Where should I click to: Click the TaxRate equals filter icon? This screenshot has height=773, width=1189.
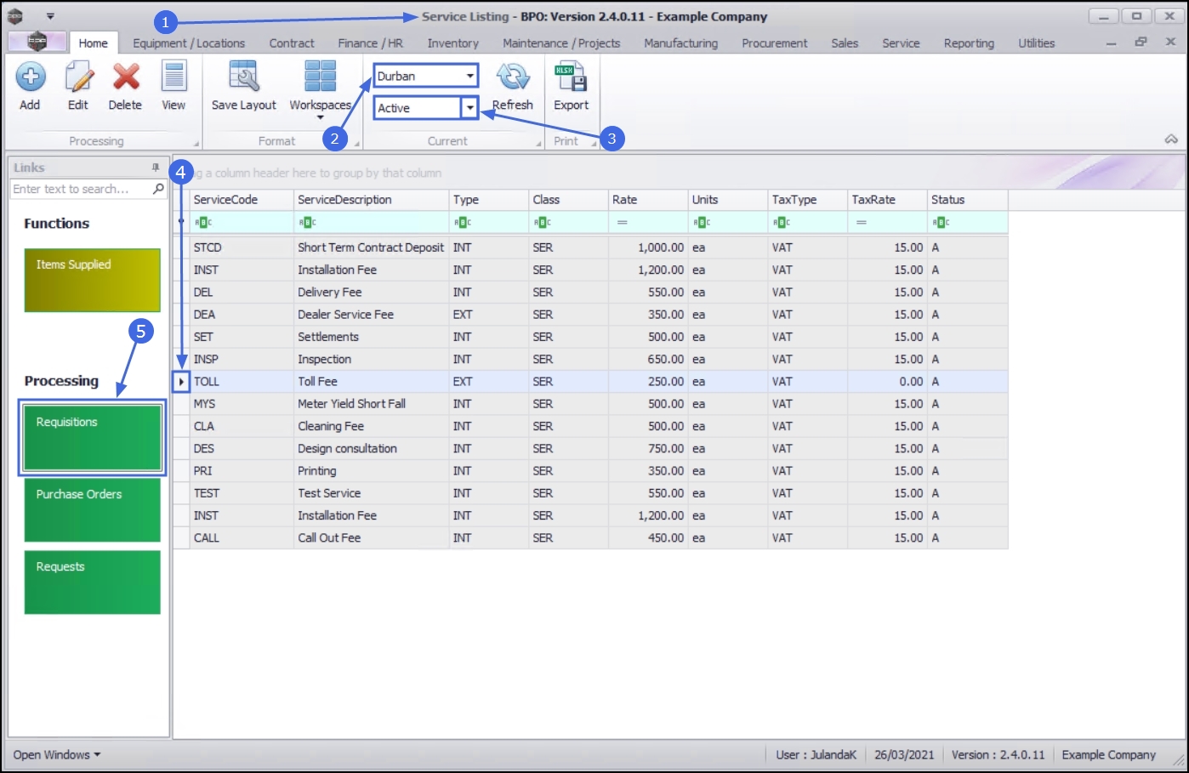pos(862,222)
